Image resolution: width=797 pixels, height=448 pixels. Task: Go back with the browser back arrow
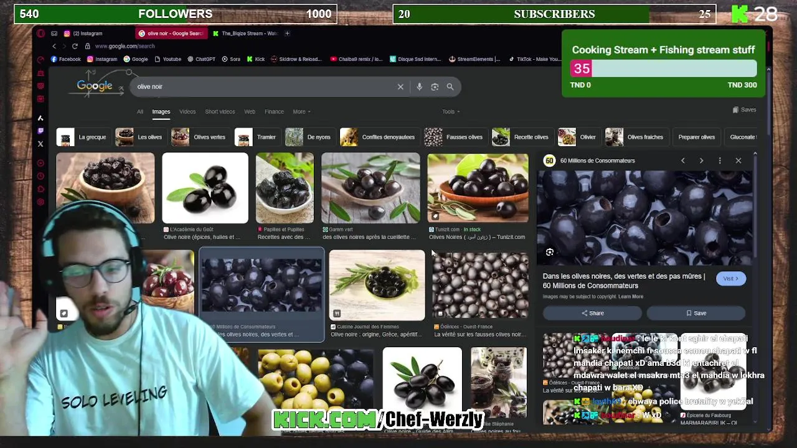pos(54,46)
